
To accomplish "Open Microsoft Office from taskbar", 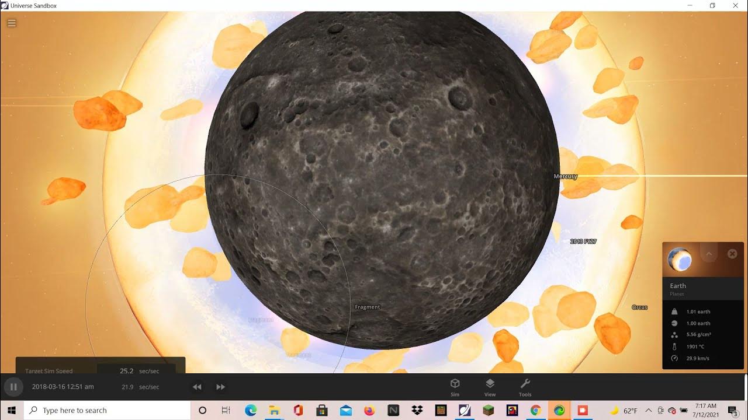I will (x=298, y=410).
